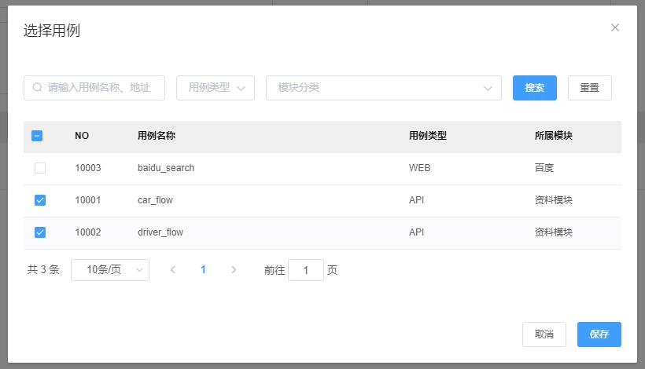Viewport: 645px width, 369px height.
Task: Click the number 10001 cell
Action: pyautogui.click(x=88, y=200)
